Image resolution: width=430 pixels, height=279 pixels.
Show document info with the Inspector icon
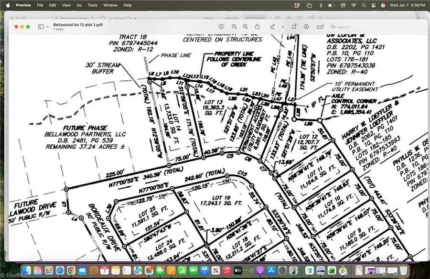(222, 26)
